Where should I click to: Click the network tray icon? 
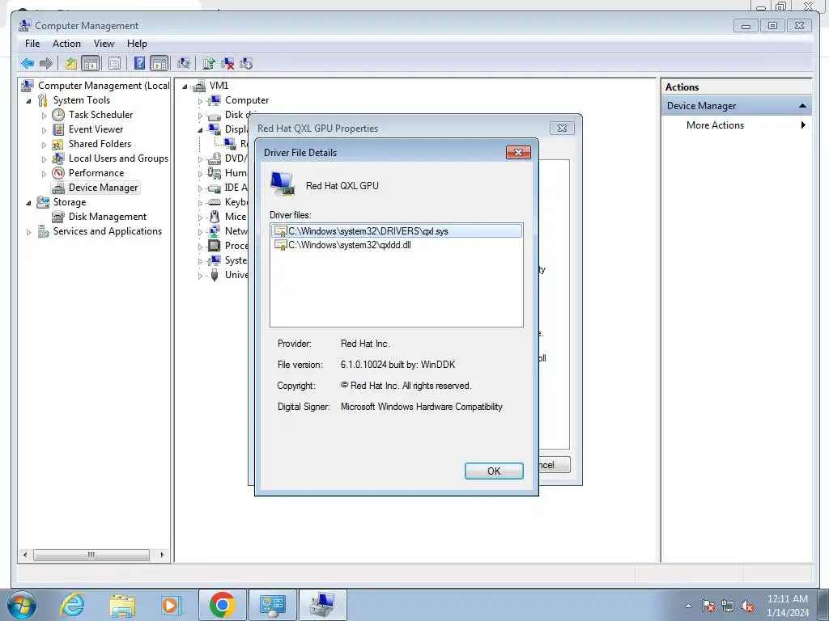pyautogui.click(x=728, y=606)
